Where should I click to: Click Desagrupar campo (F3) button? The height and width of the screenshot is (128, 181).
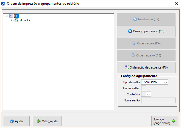point(146,31)
